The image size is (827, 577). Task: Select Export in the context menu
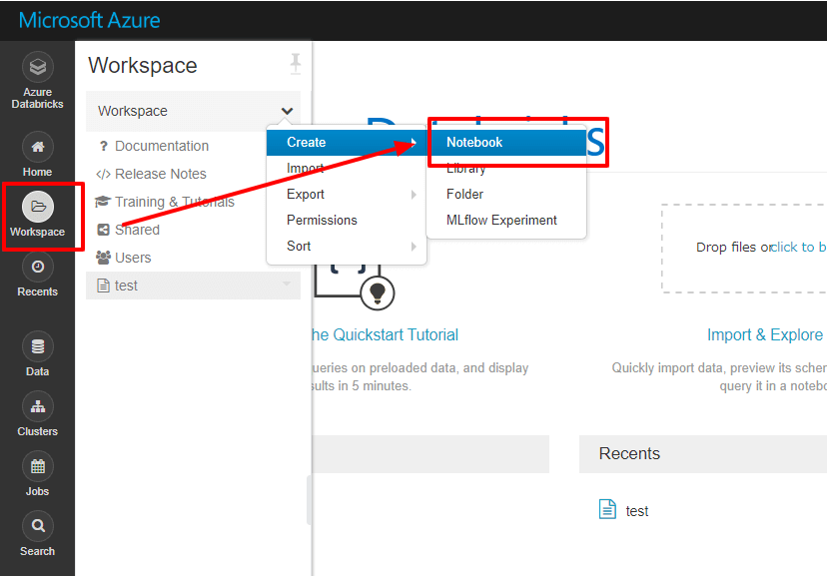(347, 194)
